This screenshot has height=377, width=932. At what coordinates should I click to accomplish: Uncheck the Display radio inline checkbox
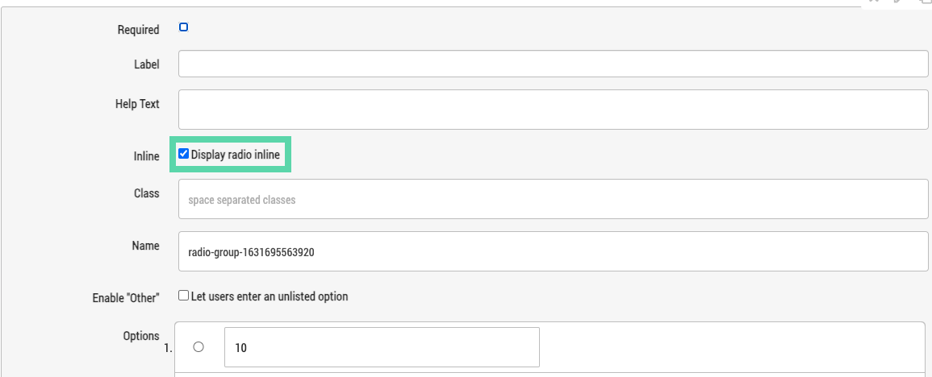184,154
